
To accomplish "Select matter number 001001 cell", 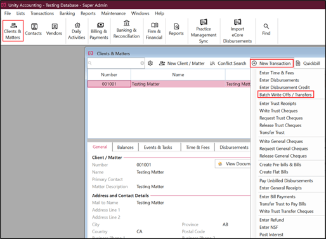I will 109,84.
